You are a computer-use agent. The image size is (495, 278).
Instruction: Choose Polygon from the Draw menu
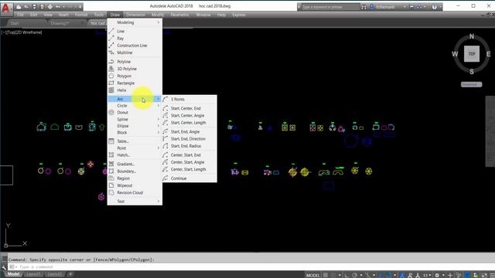[x=135, y=76]
